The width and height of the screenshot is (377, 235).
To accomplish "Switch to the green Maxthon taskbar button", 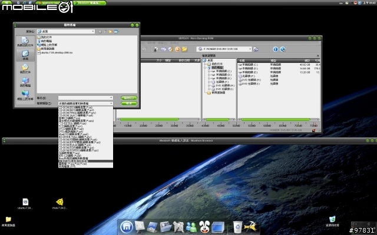I will 90,3.
